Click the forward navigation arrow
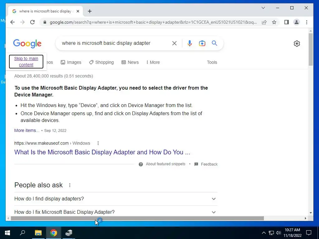The height and width of the screenshot is (239, 319). pyautogui.click(x=22, y=22)
